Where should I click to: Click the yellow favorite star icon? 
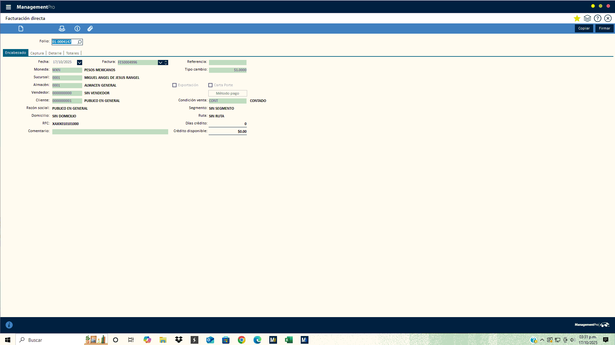pos(577,18)
